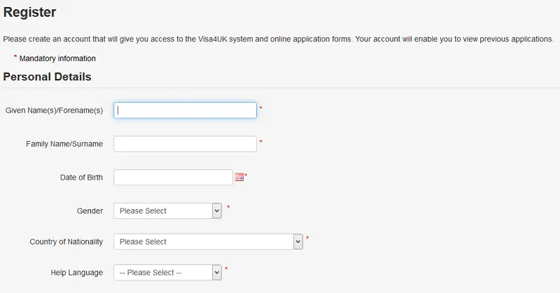
Task: Click the Given Name(s)/Forename(s) text field
Action: [x=185, y=110]
